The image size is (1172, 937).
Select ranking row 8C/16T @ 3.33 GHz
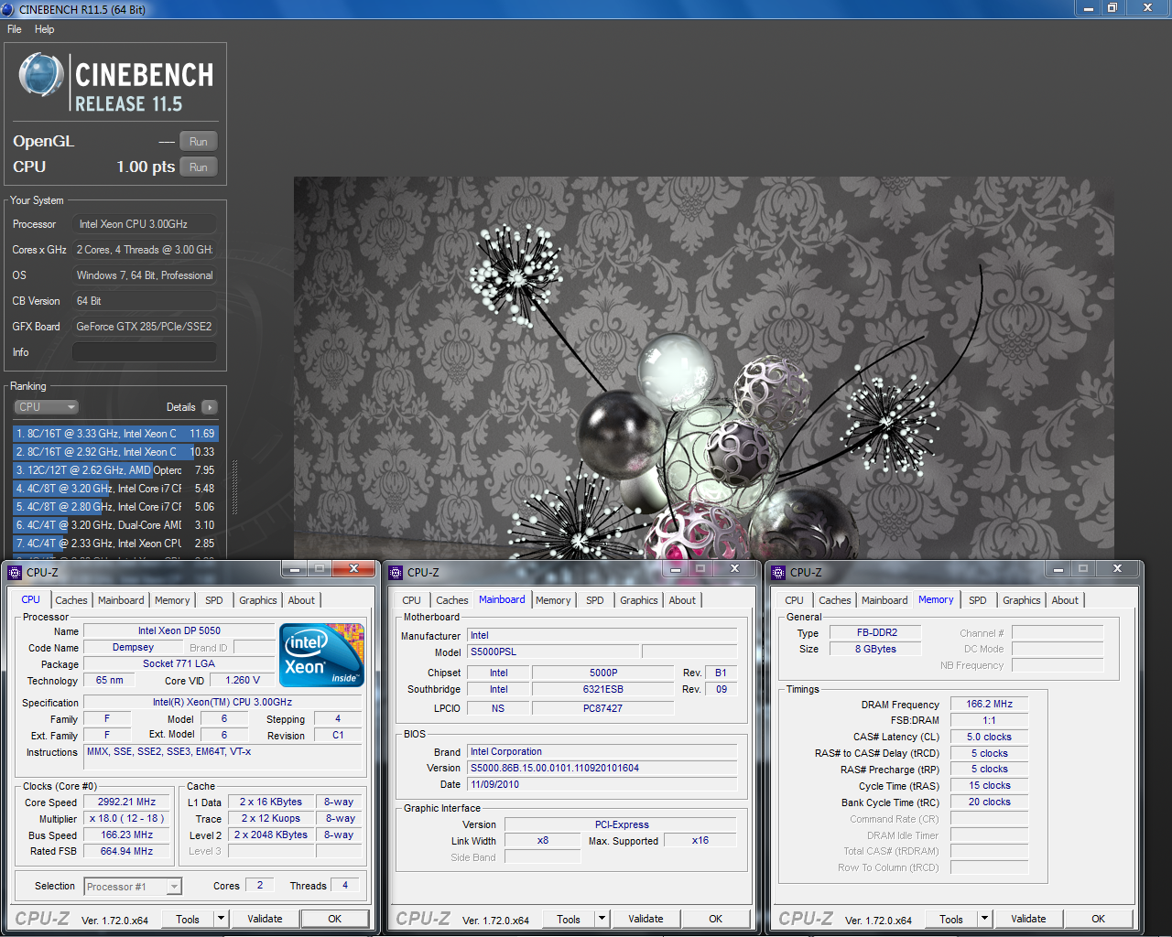115,434
